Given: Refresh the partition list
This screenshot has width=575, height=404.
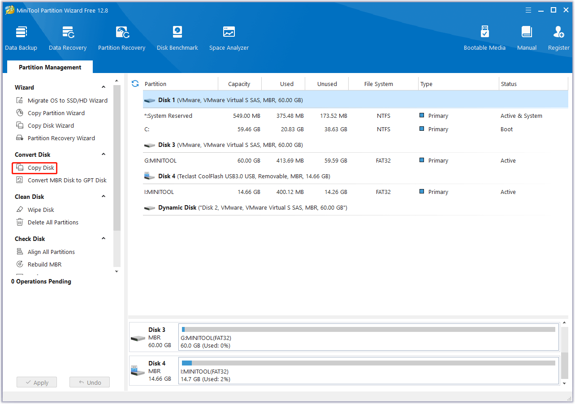Looking at the screenshot, I should pyautogui.click(x=135, y=84).
